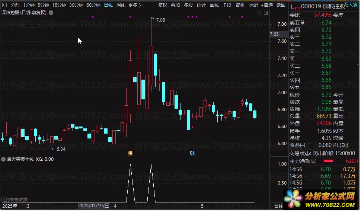Image resolution: width=361 pixels, height=211 pixels.
Task: Add stock via +自选 button
Action: click(267, 5)
